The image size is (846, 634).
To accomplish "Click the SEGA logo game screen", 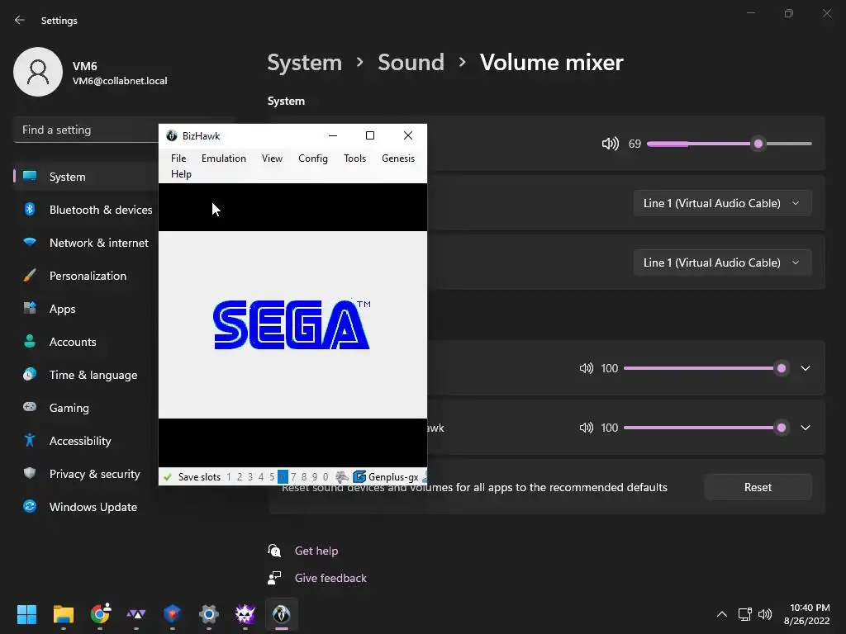I will tap(292, 324).
